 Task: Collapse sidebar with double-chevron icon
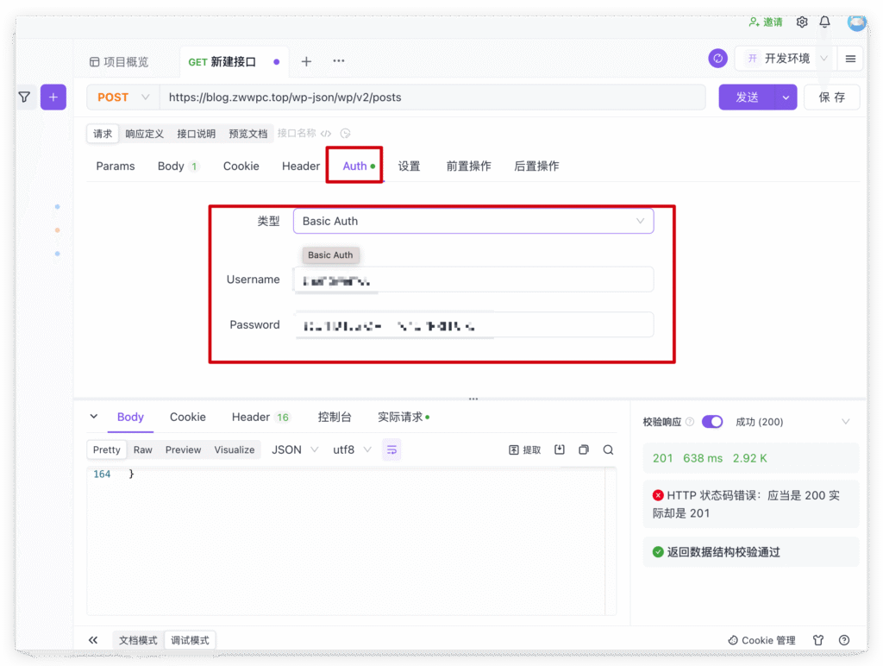coord(93,640)
